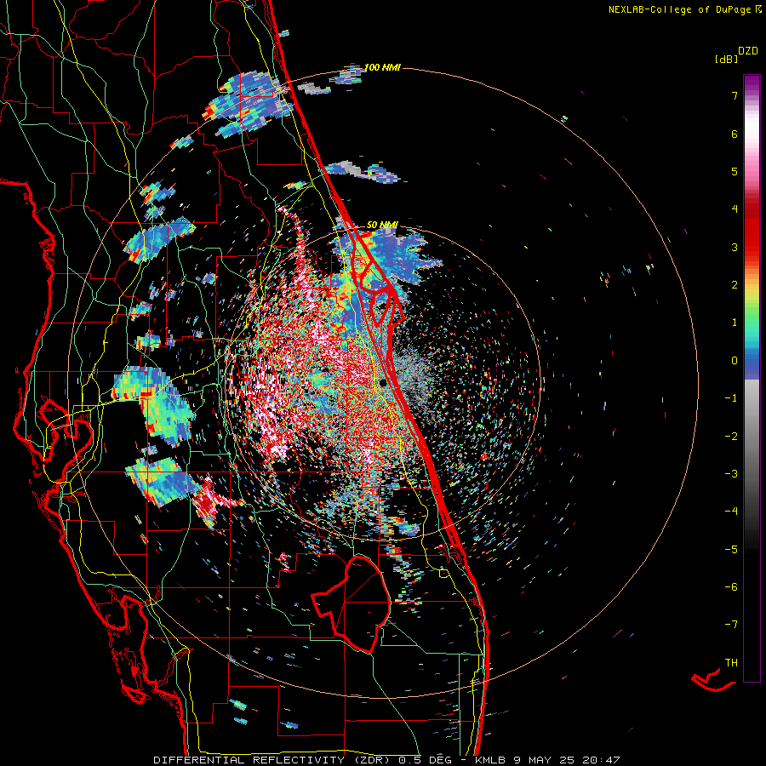Click the TH threshold label on the scale
The width and height of the screenshot is (766, 766).
pyautogui.click(x=731, y=663)
